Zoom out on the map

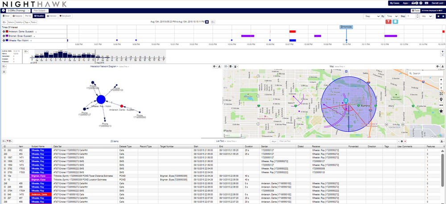[441, 84]
